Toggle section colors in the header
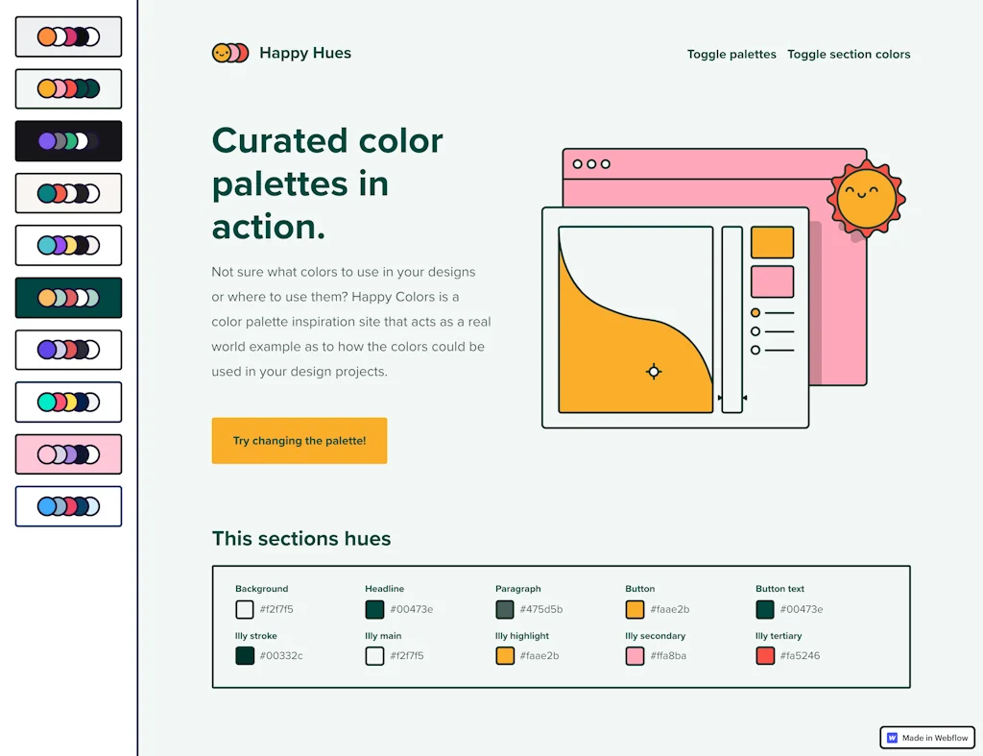This screenshot has width=983, height=756. (849, 54)
